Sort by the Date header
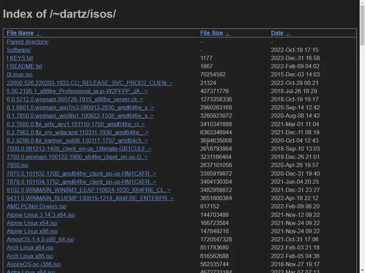This screenshot has width=365, height=273. pyautogui.click(x=277, y=33)
